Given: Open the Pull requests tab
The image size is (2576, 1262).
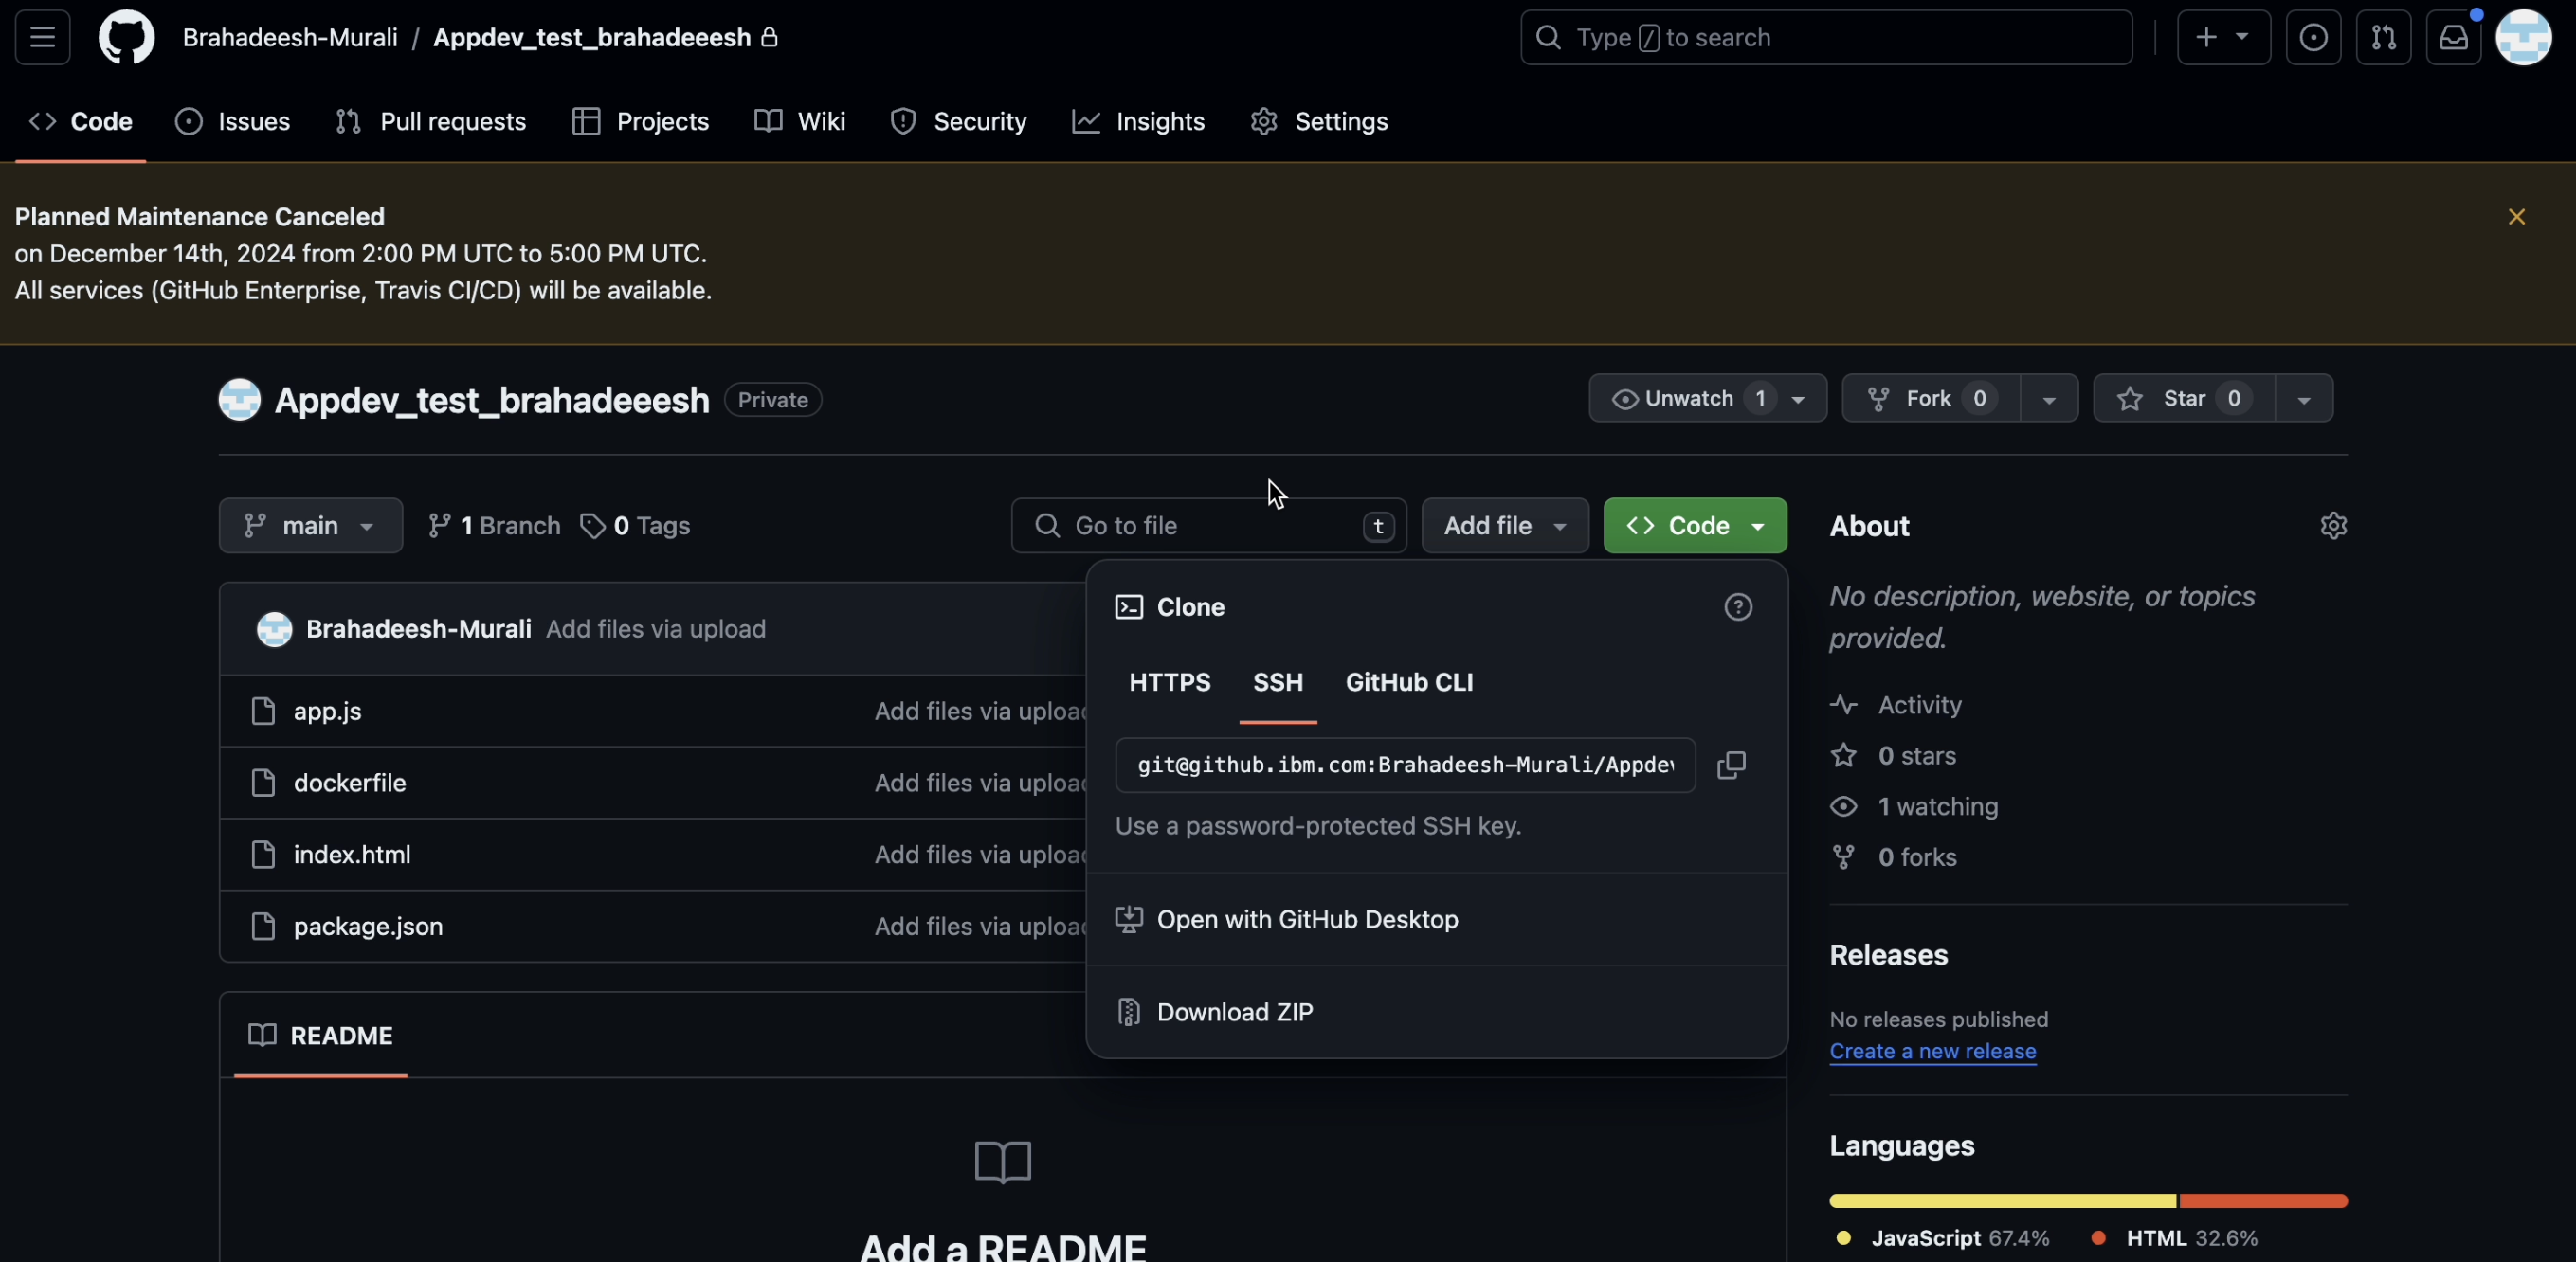Looking at the screenshot, I should pyautogui.click(x=431, y=121).
